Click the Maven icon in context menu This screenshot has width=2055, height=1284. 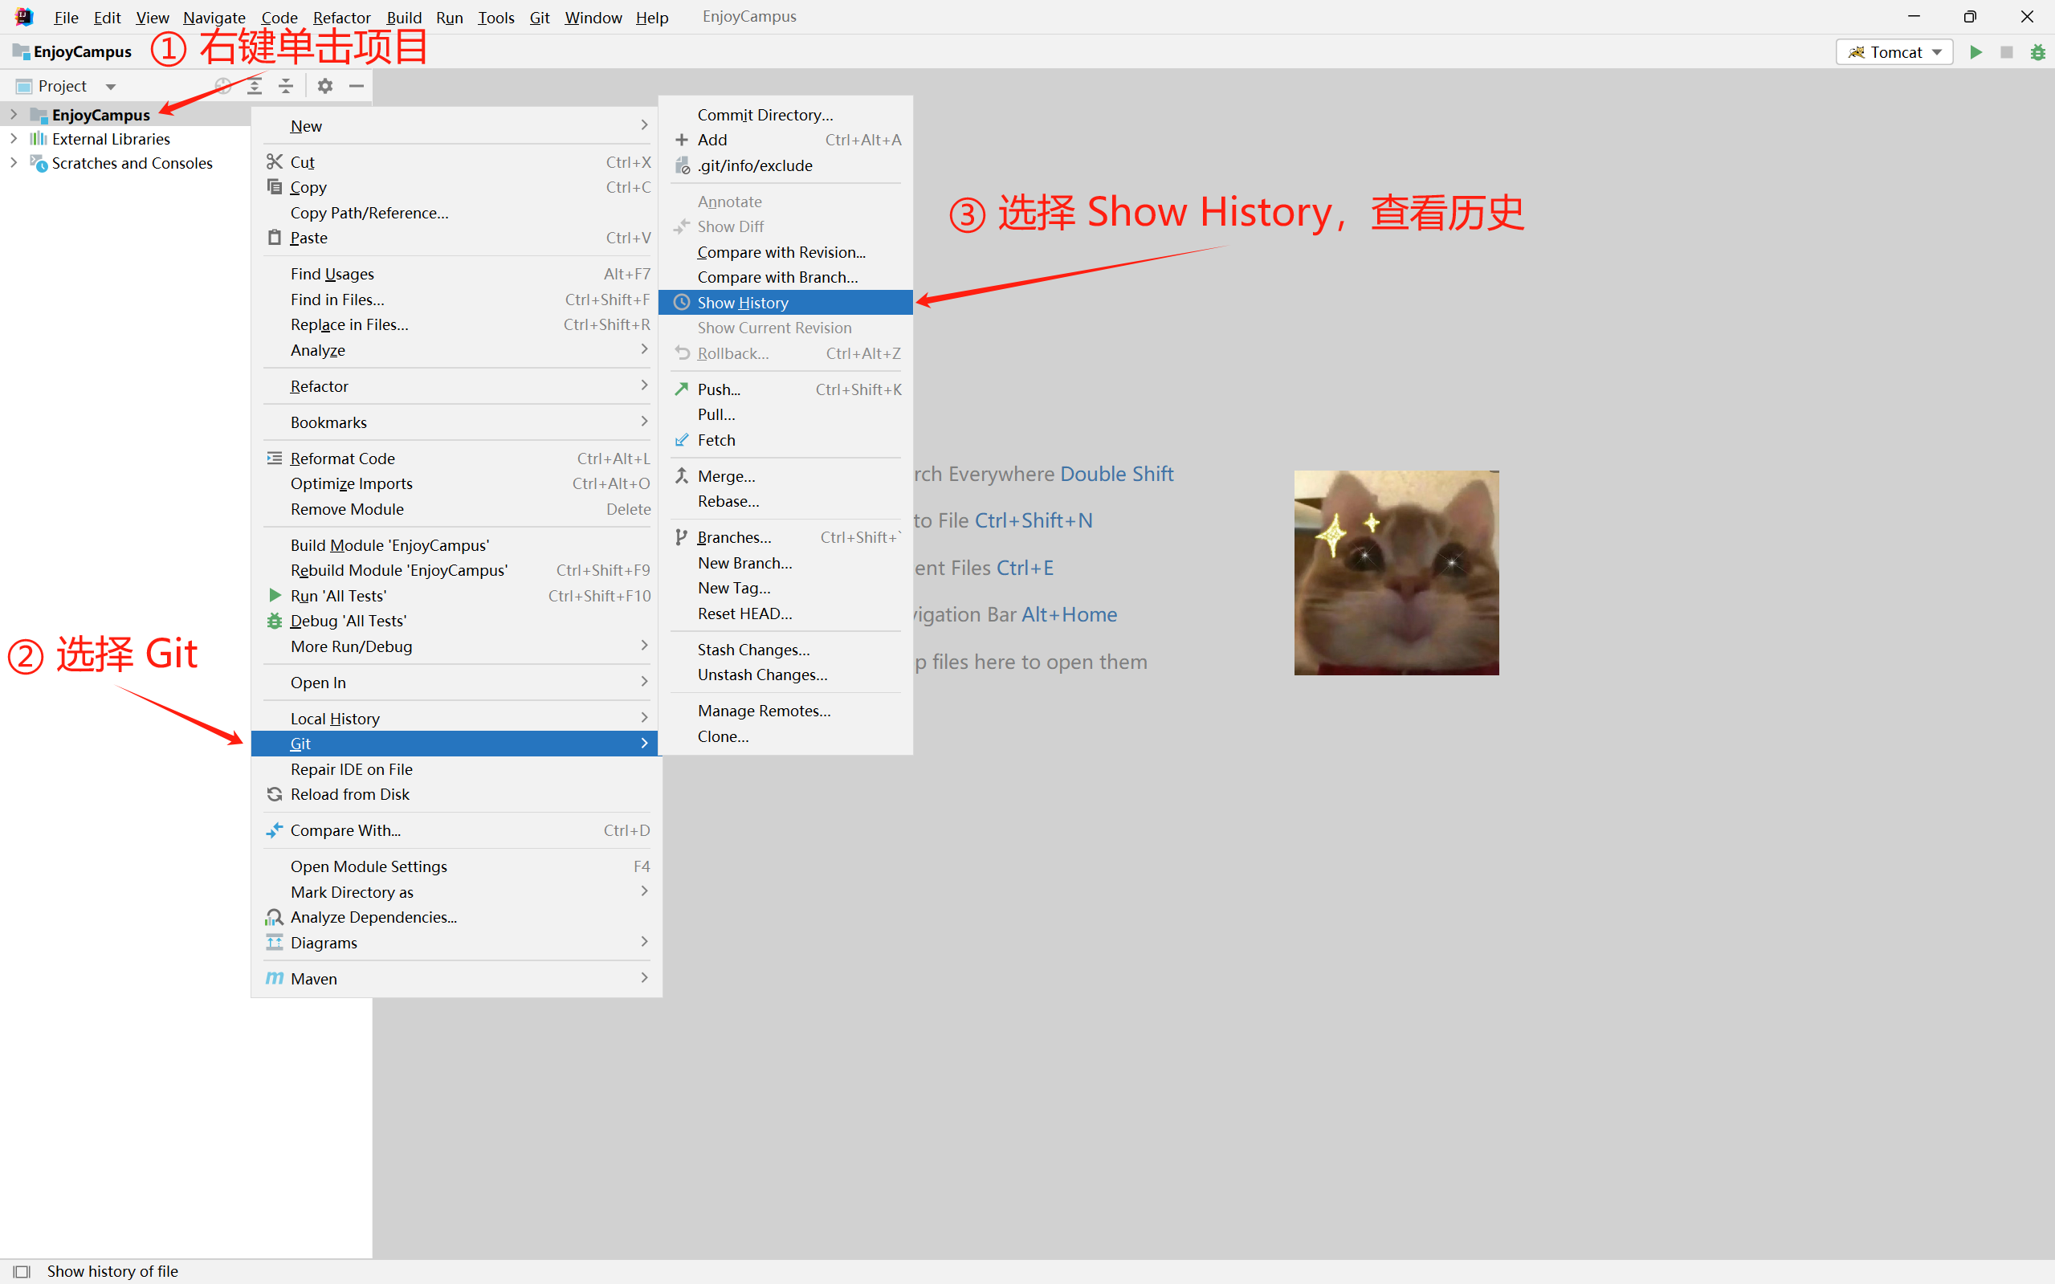[275, 978]
